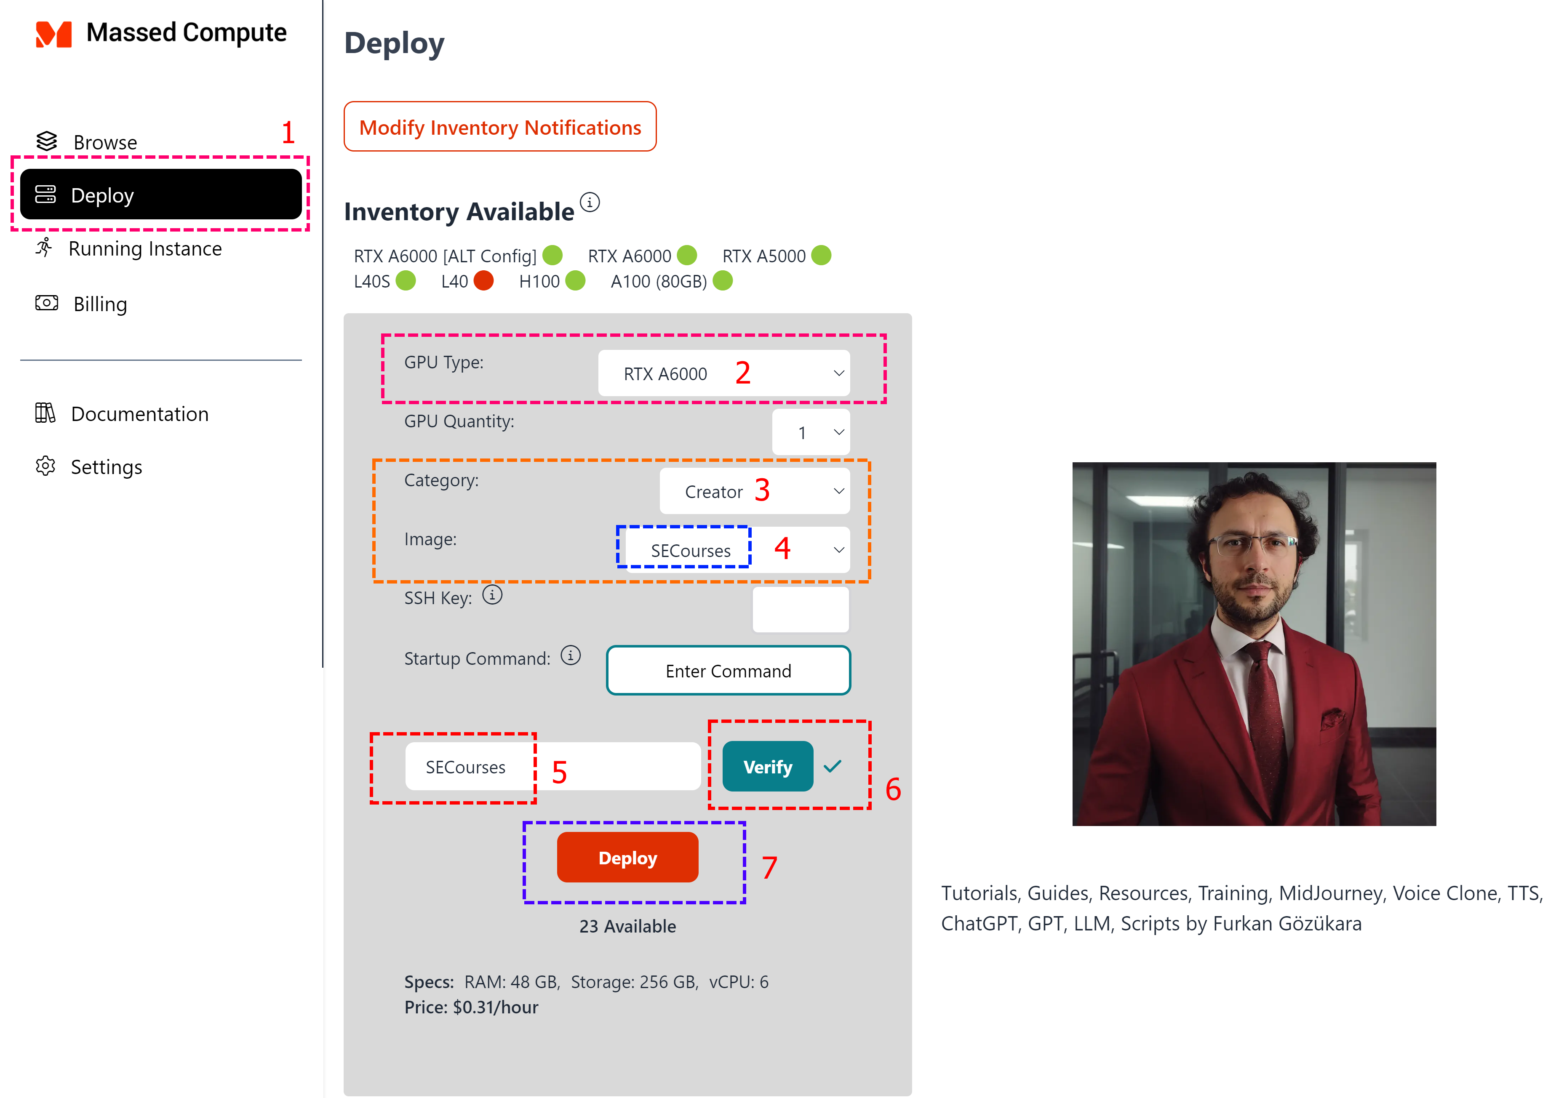Click the Running Instance runner icon

[x=45, y=248]
